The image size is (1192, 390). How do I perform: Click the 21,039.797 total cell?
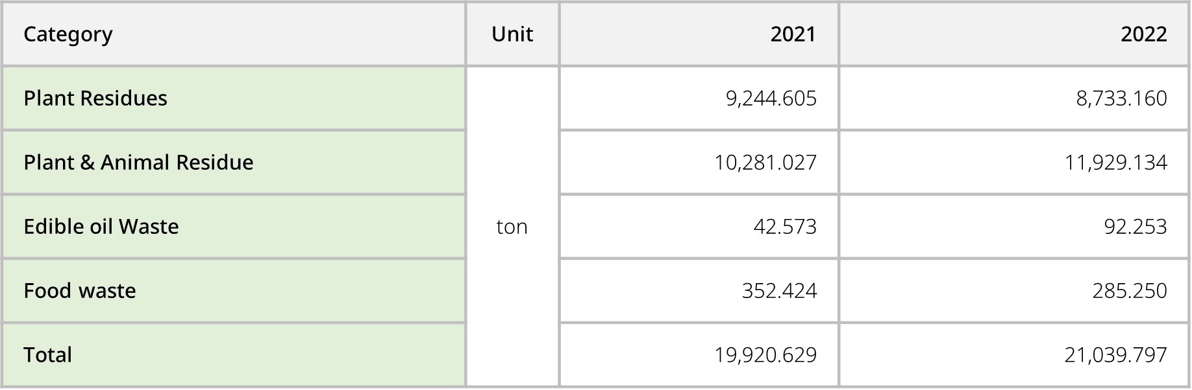click(x=1115, y=354)
